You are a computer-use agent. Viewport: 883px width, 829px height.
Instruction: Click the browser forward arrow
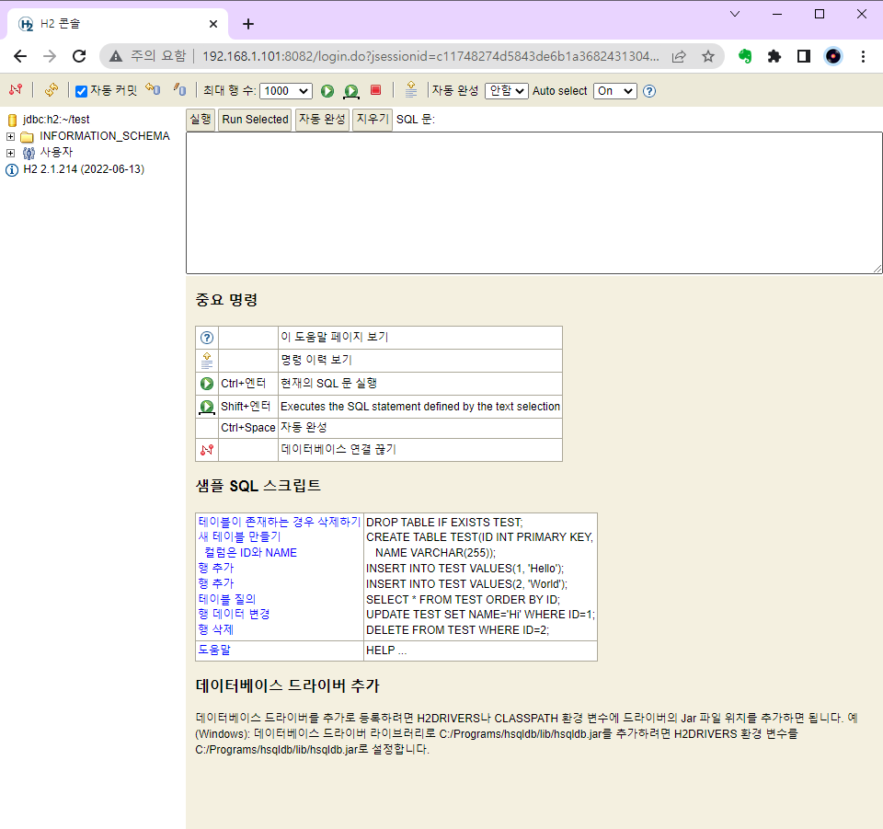pos(50,56)
